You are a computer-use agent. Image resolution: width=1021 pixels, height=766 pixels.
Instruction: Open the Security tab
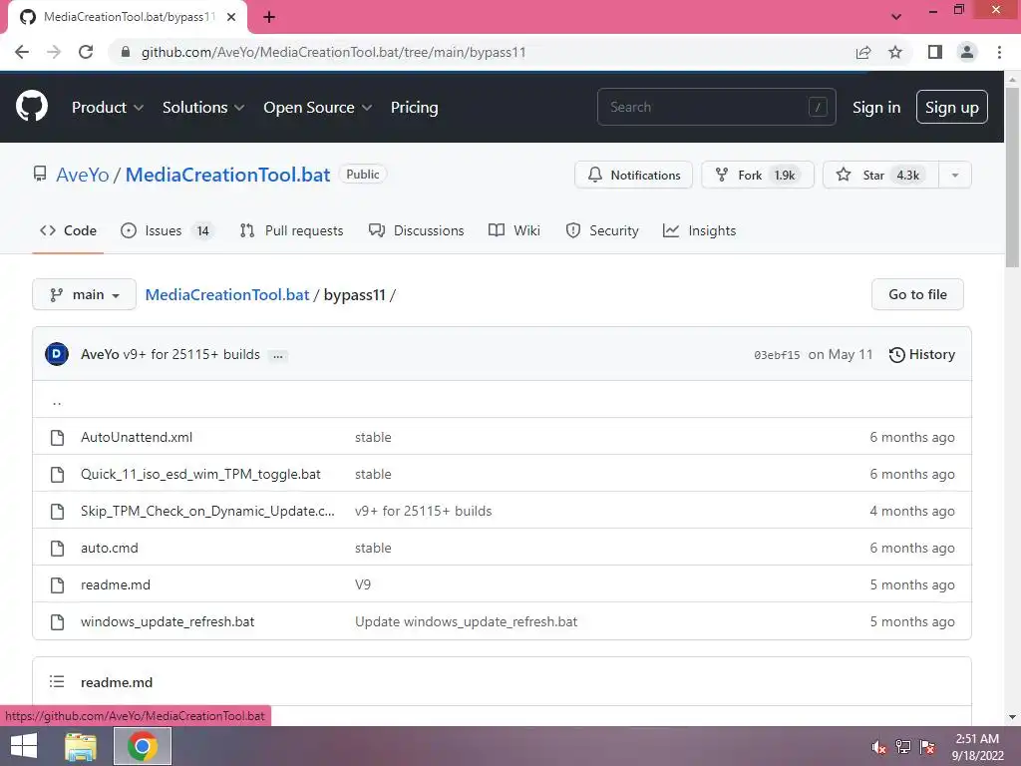coord(602,230)
